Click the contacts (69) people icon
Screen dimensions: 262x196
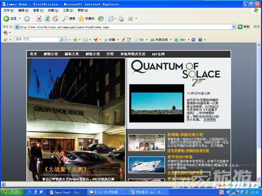tap(177, 40)
